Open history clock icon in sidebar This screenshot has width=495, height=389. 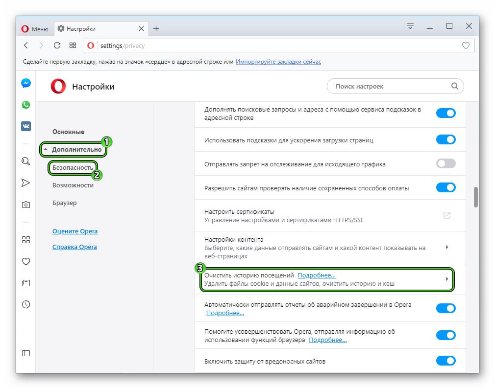click(x=26, y=304)
